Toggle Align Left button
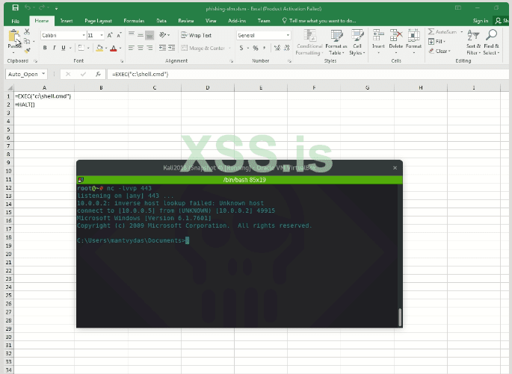 (132, 48)
